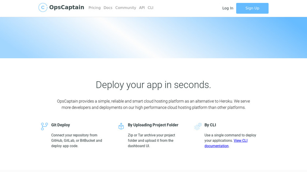Go to the Community page
The width and height of the screenshot is (307, 172).
[x=125, y=8]
